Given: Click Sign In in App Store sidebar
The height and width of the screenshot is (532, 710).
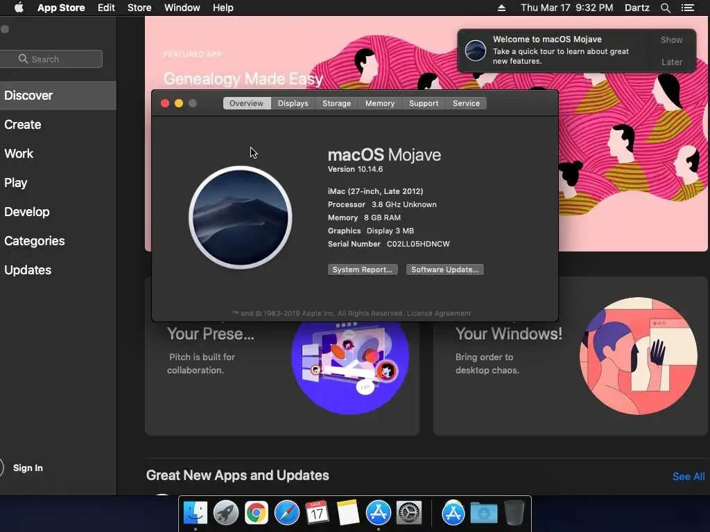Looking at the screenshot, I should pos(28,468).
